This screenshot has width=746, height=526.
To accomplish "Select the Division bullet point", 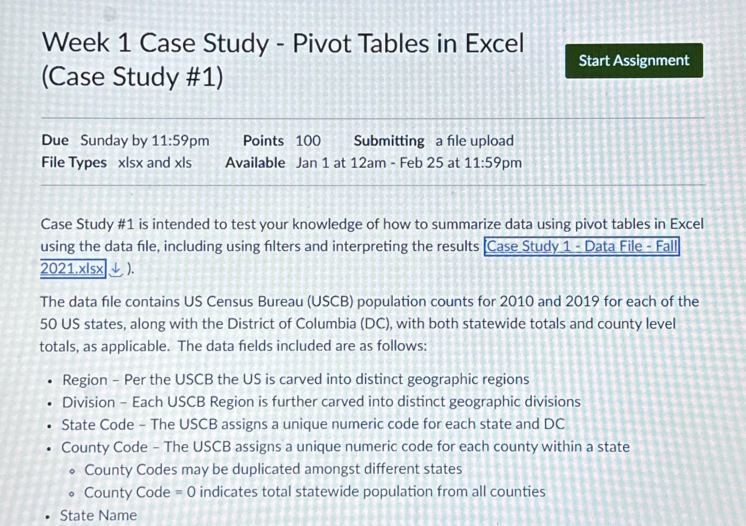I will point(321,402).
